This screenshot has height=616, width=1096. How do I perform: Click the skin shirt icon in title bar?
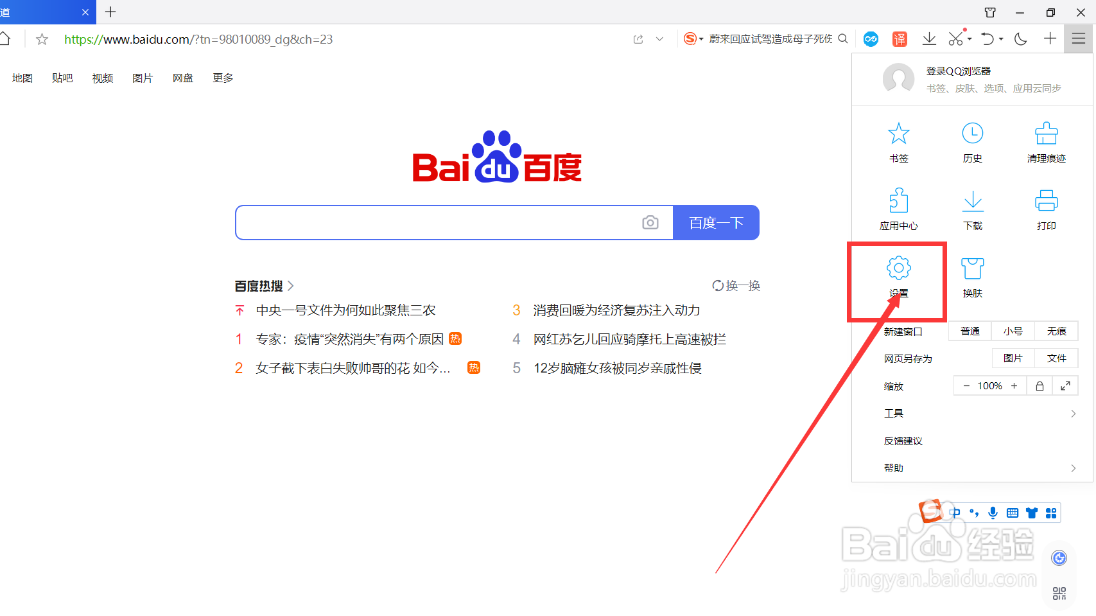tap(990, 12)
